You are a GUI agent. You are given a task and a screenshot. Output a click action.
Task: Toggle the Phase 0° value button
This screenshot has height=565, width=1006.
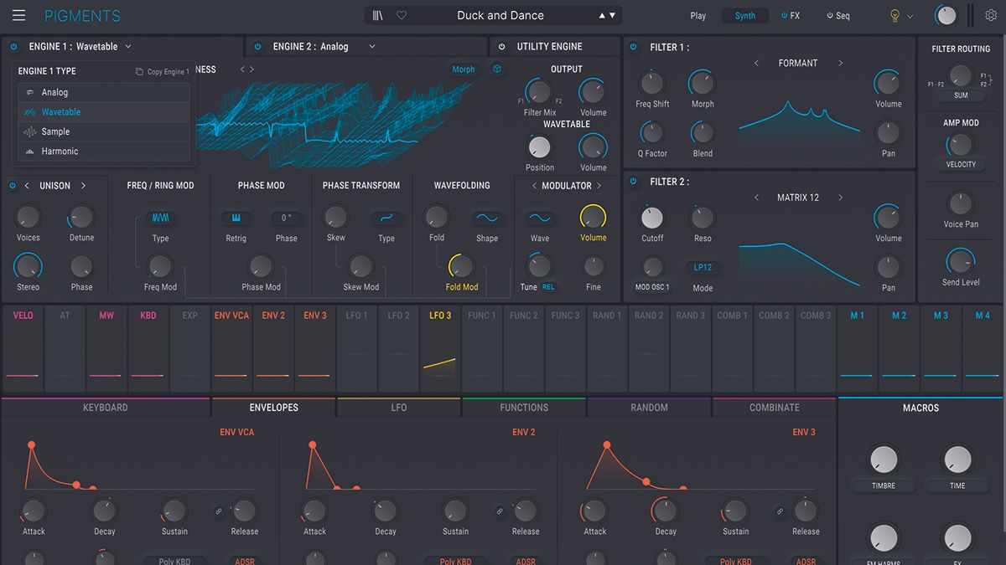coord(287,218)
